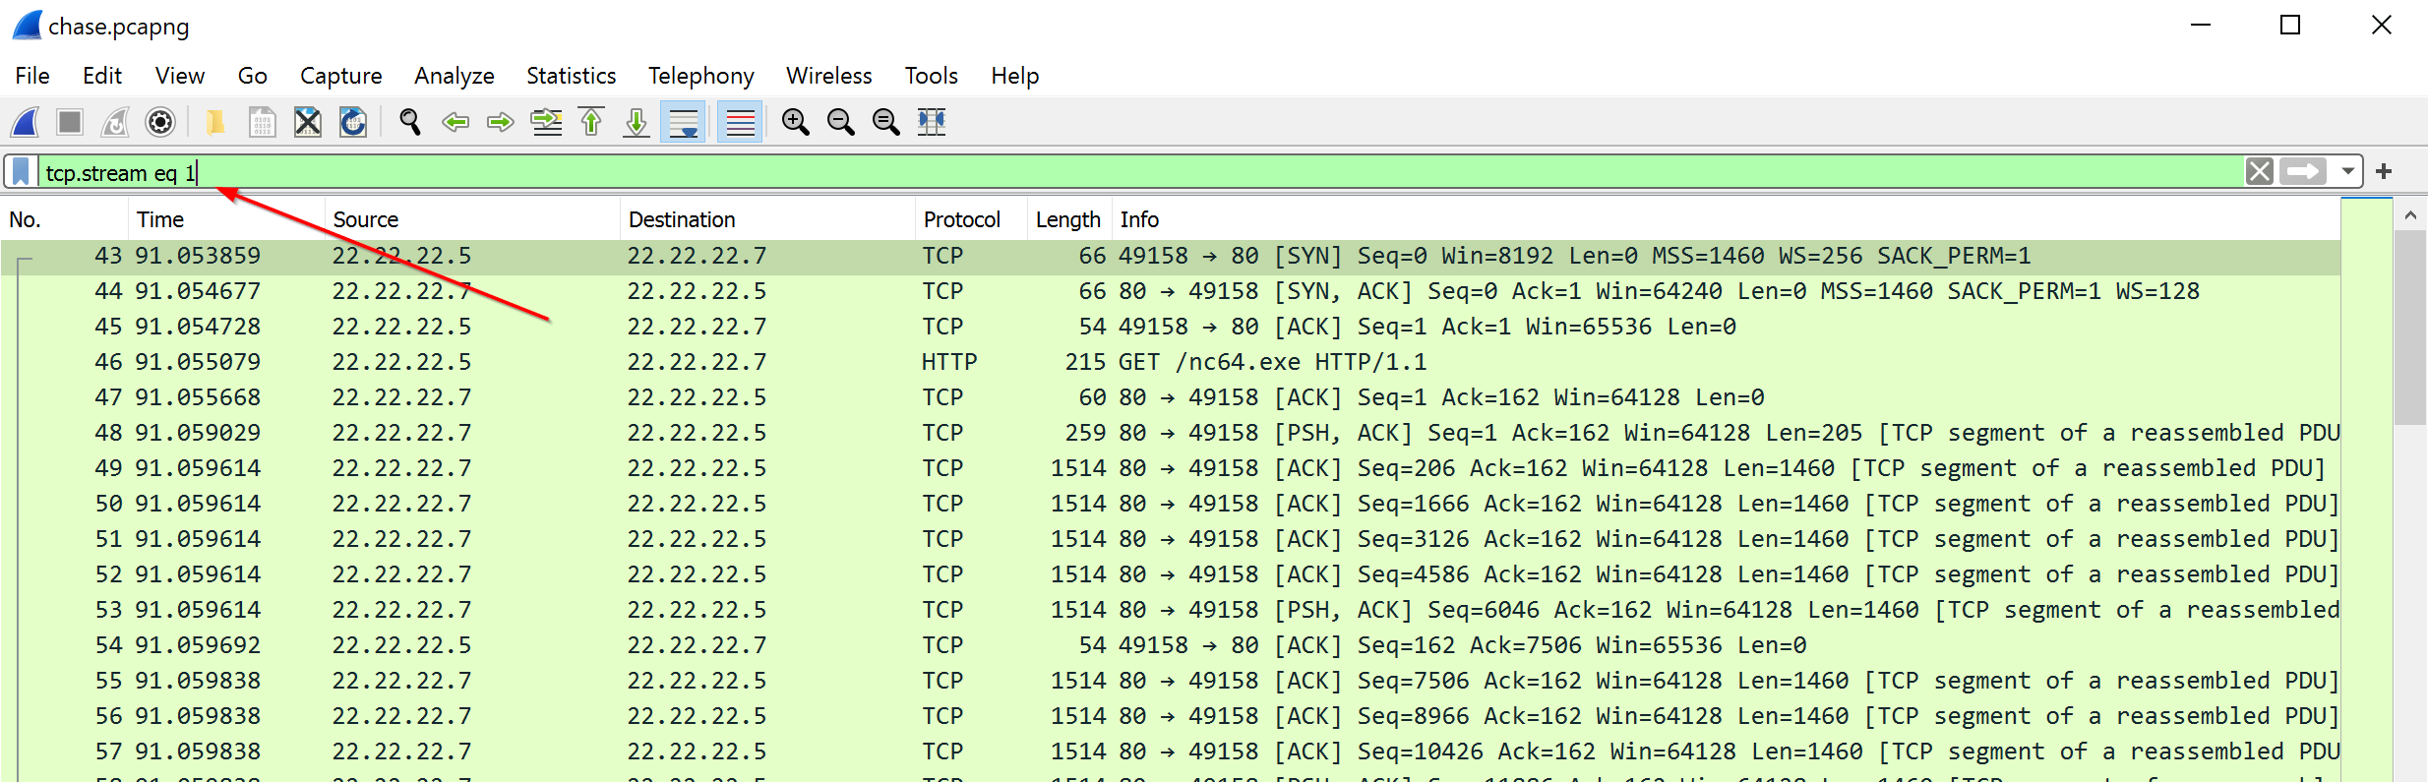Jump to the last packet
The width and height of the screenshot is (2428, 782).
click(x=637, y=122)
